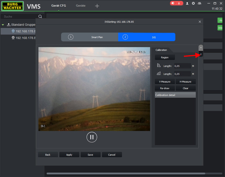Collapse the Standard Gruppe tree node
Screen dimensions: 225x177
pyautogui.click(x=3, y=25)
